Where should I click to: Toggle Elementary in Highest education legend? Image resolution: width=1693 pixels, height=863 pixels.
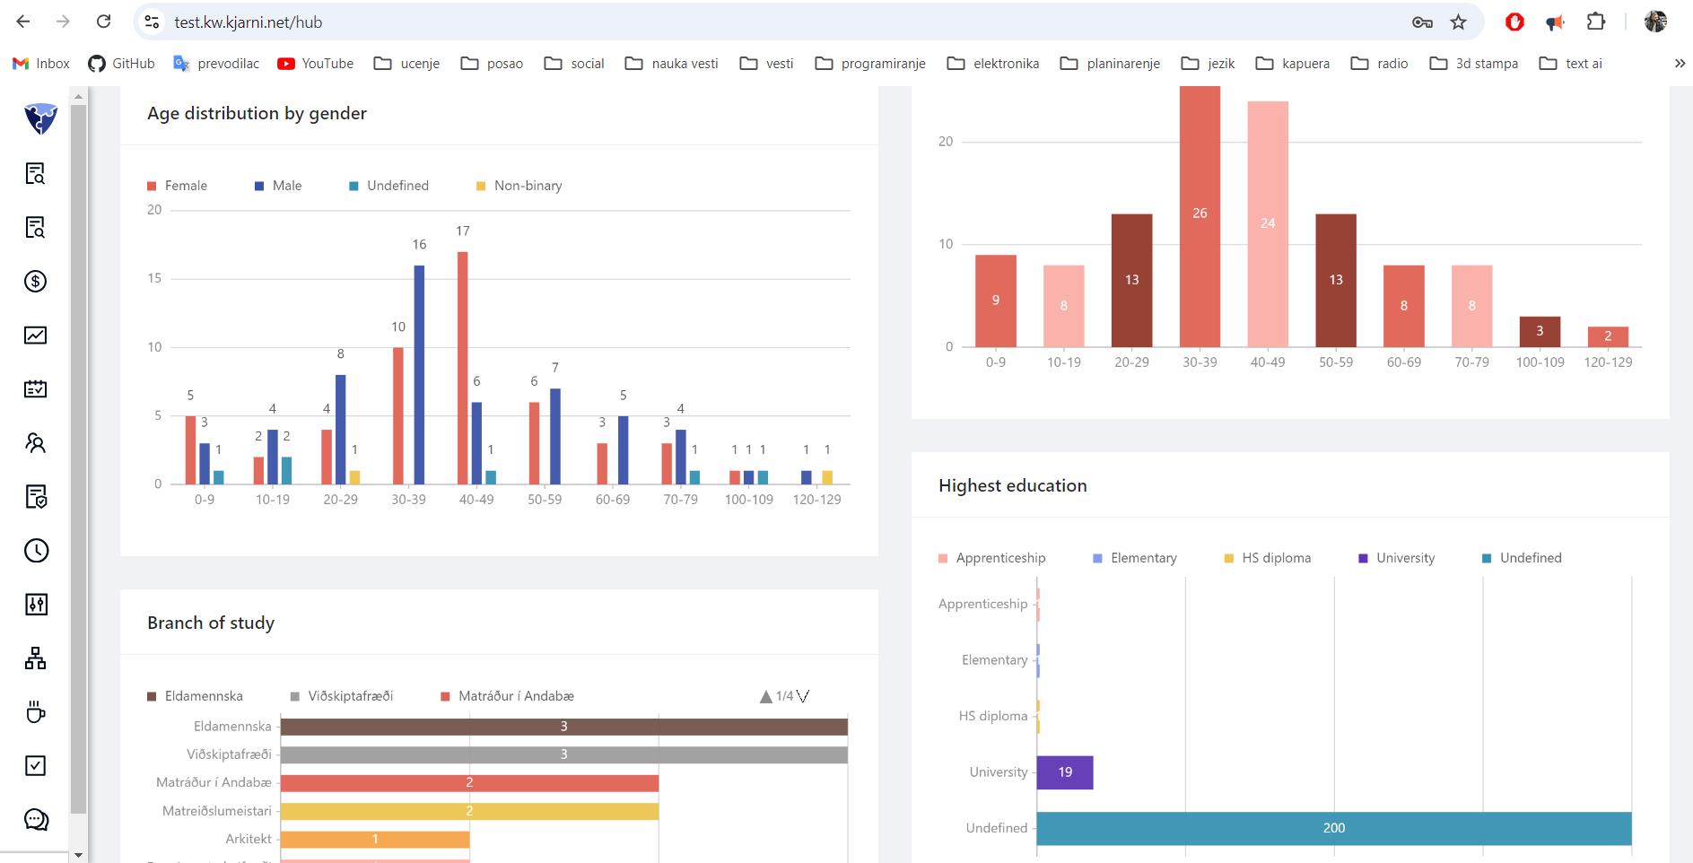[1135, 558]
